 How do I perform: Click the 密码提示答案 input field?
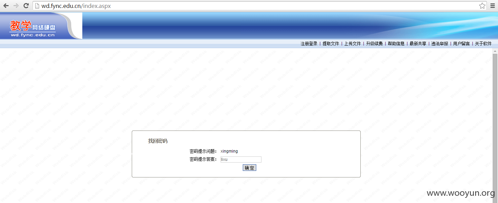pyautogui.click(x=241, y=159)
